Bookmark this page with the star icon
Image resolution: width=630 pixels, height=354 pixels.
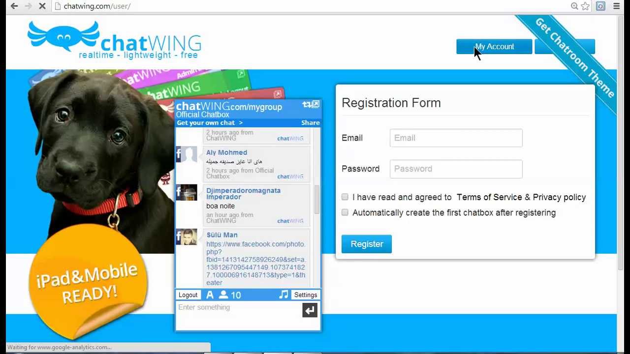[585, 6]
